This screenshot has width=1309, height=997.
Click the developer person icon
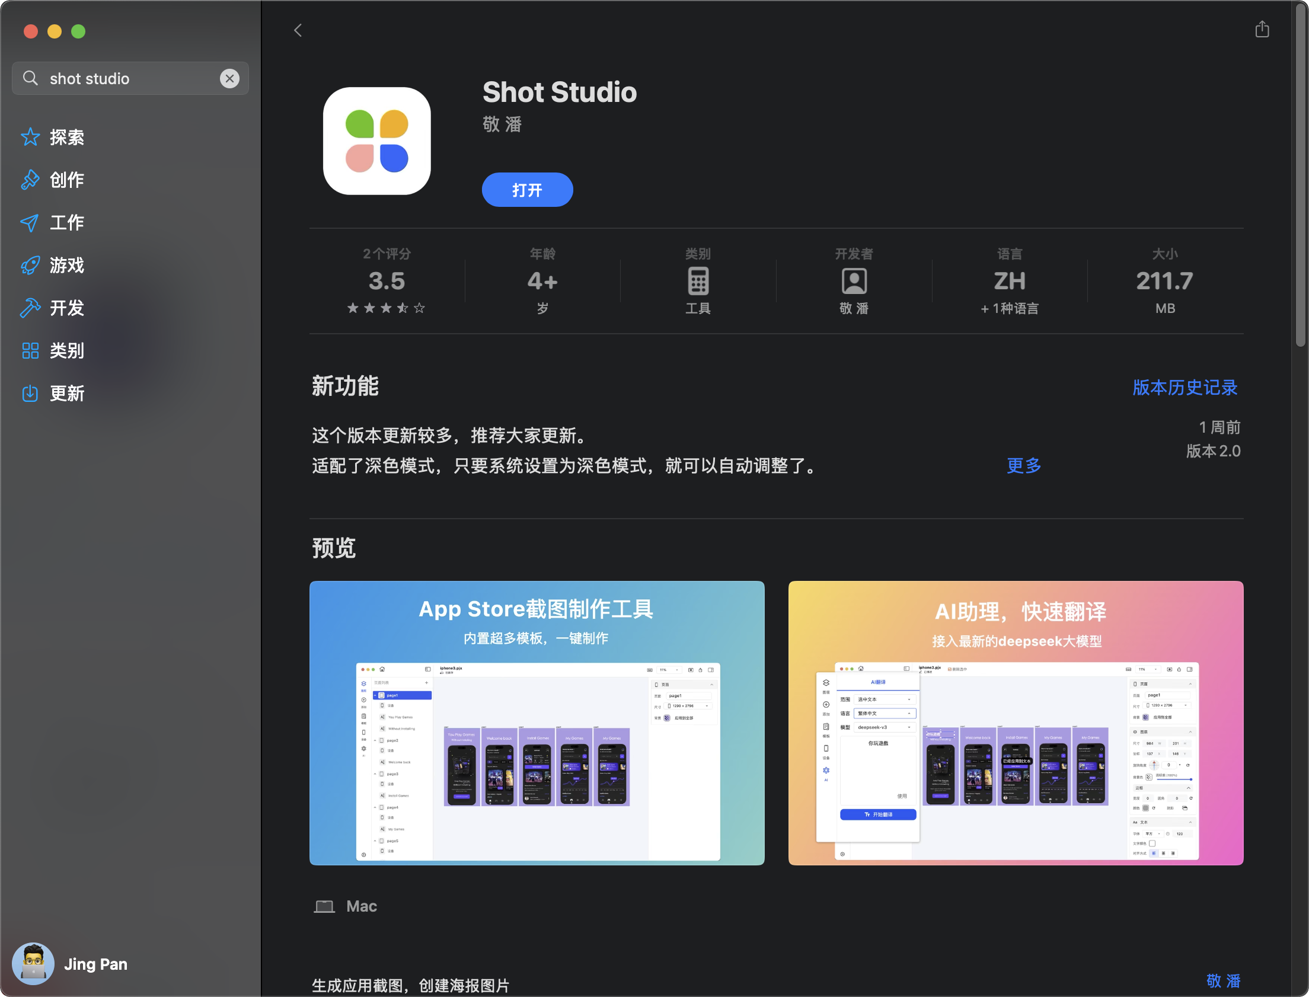[x=854, y=282]
